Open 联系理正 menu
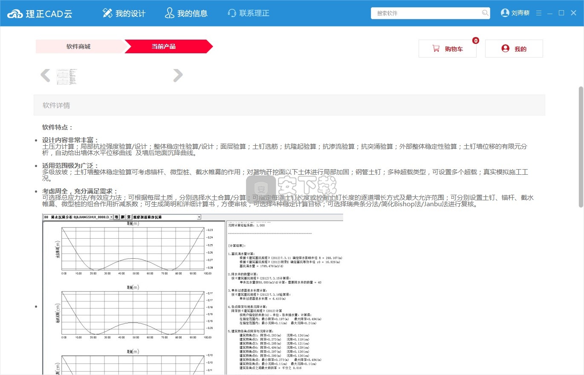 (x=249, y=13)
